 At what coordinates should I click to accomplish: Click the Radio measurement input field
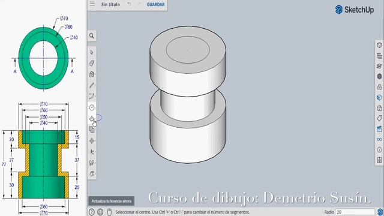pyautogui.click(x=355, y=212)
